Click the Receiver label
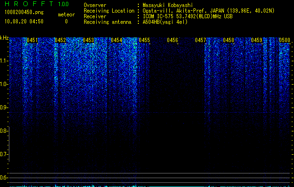 (x=95, y=16)
